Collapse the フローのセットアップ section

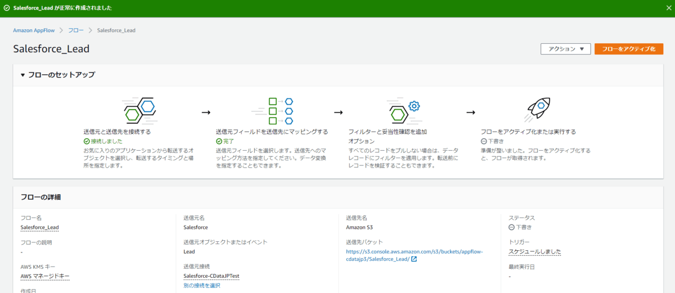23,75
